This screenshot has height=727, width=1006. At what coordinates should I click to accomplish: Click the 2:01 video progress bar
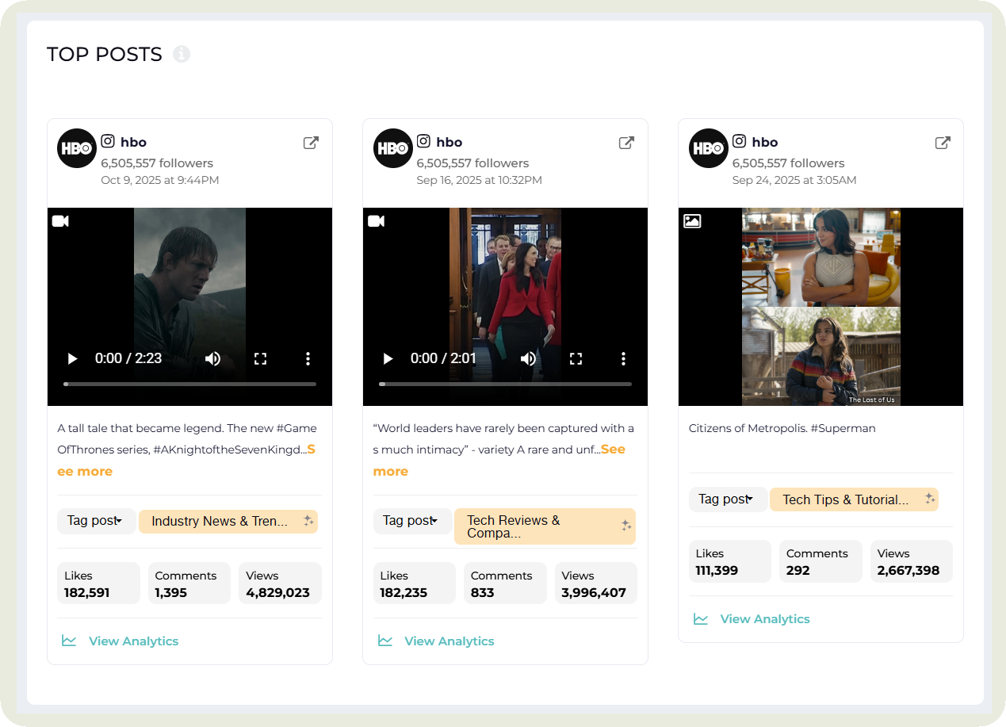[x=505, y=384]
